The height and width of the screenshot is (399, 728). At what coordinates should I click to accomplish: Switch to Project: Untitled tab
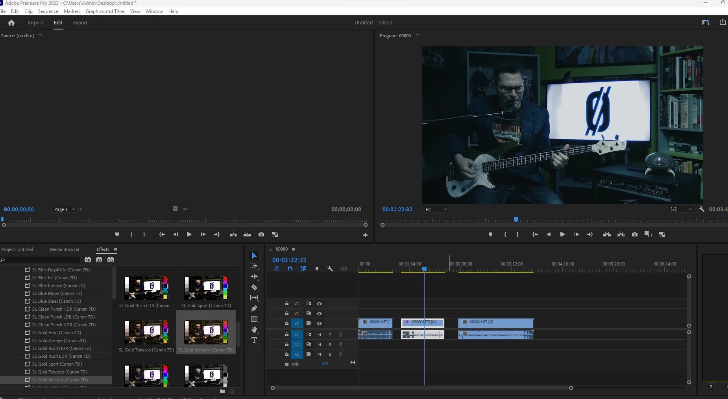click(17, 249)
